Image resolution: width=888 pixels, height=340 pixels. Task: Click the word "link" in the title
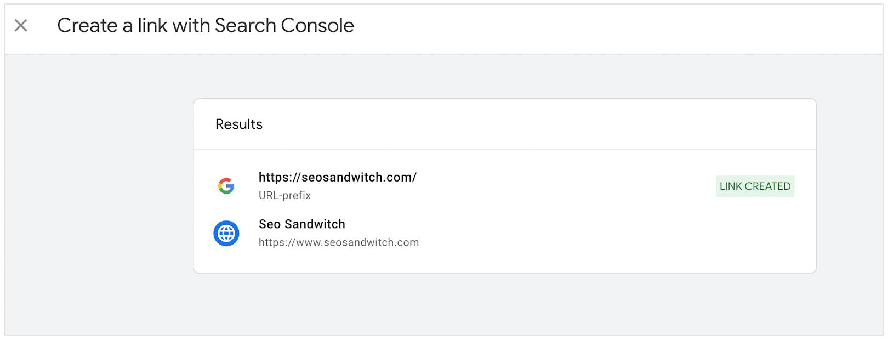pyautogui.click(x=152, y=25)
